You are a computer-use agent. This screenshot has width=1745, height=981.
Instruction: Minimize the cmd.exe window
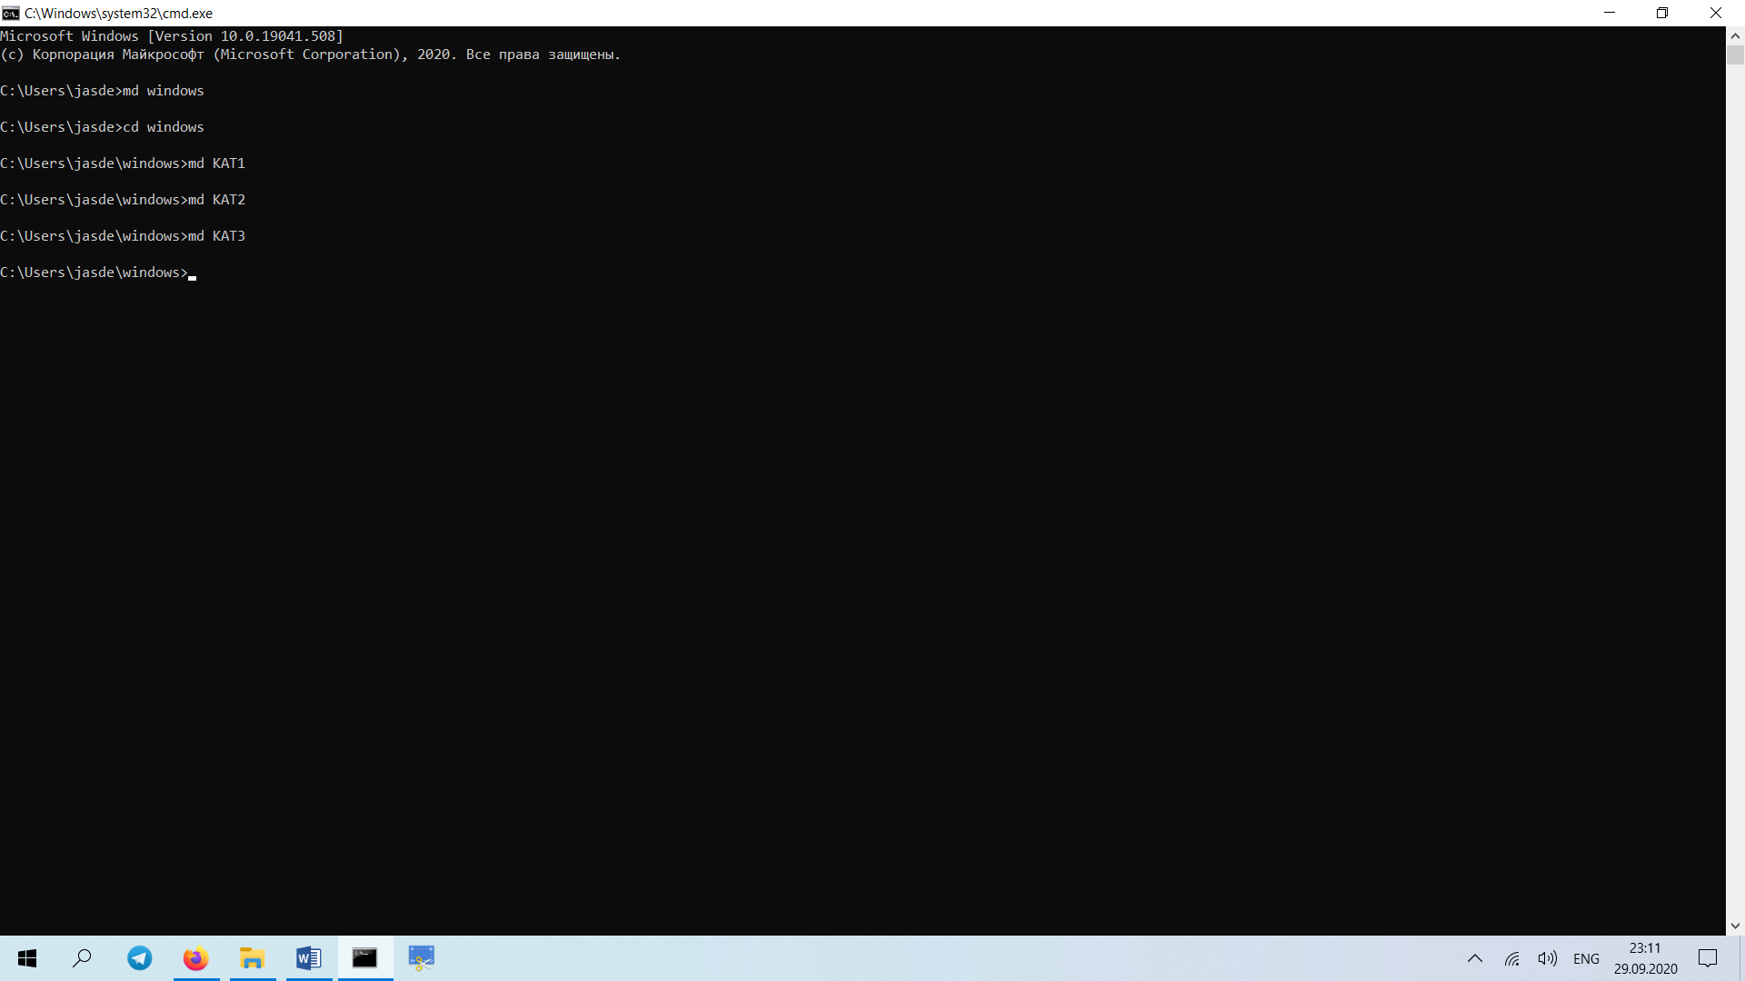point(1610,13)
